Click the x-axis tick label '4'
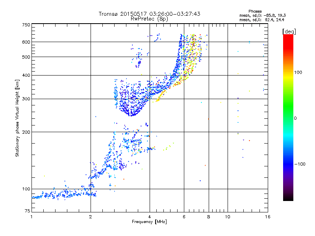 coord(150,217)
